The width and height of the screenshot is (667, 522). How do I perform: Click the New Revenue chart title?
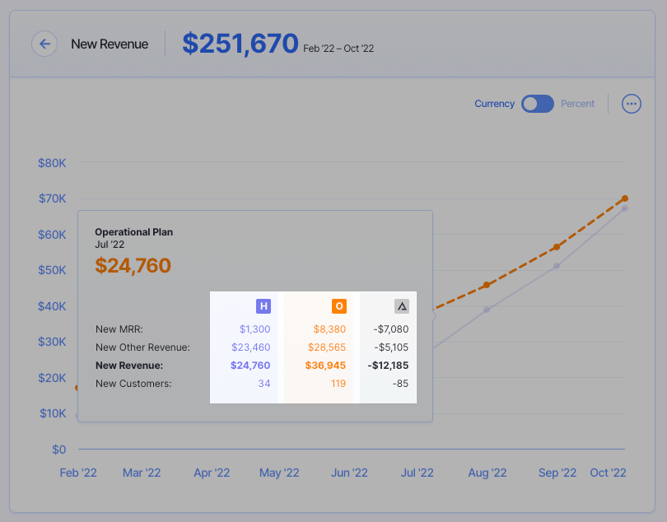(x=110, y=44)
